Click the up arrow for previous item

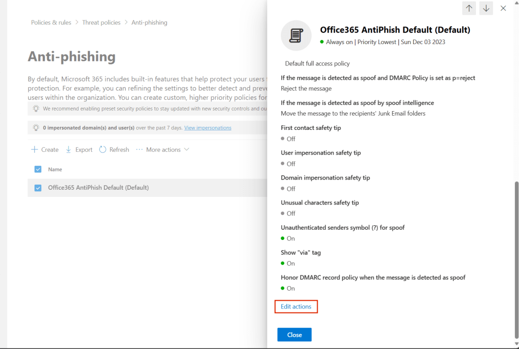(x=469, y=8)
